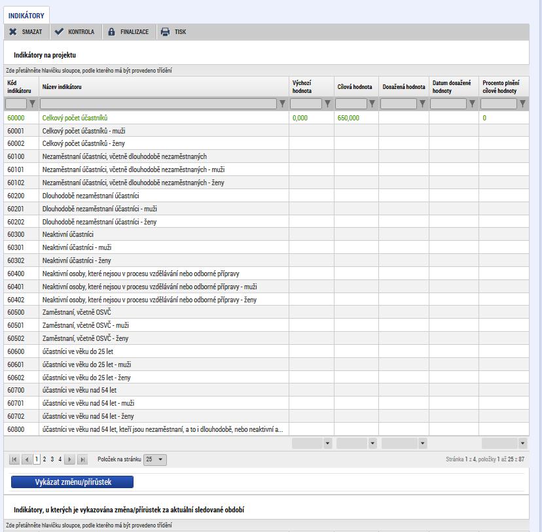This screenshot has width=542, height=532.
Task: Open footer summary dropdown under Procento plnění
Action: [x=522, y=443]
